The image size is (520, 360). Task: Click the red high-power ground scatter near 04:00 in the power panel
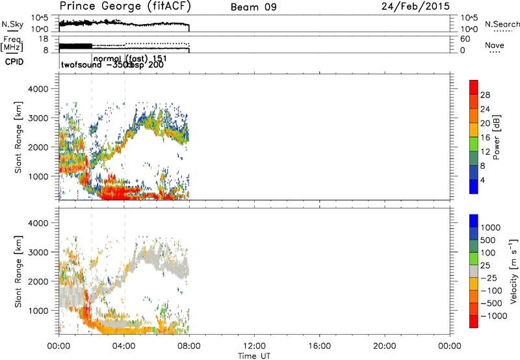(121, 192)
